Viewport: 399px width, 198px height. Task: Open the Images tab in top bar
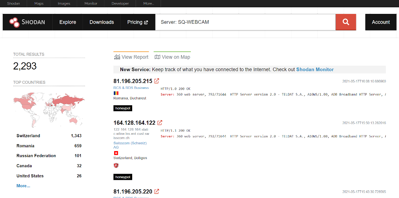tap(64, 3)
